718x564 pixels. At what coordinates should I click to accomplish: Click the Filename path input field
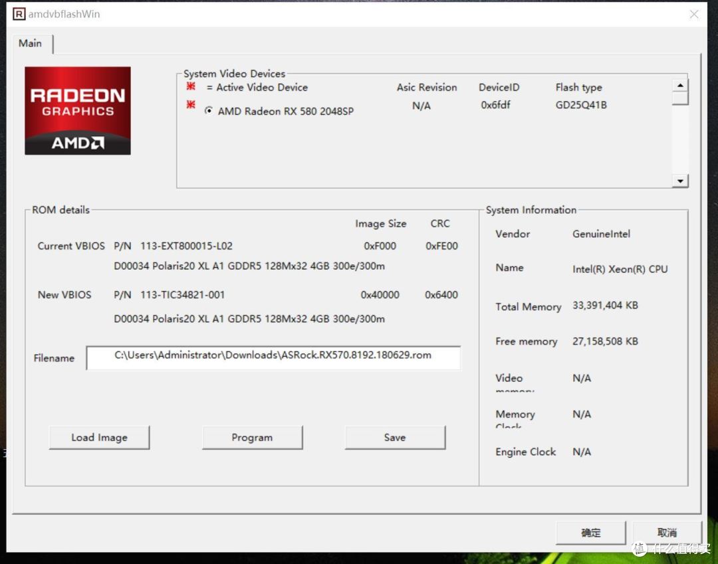[x=273, y=357]
